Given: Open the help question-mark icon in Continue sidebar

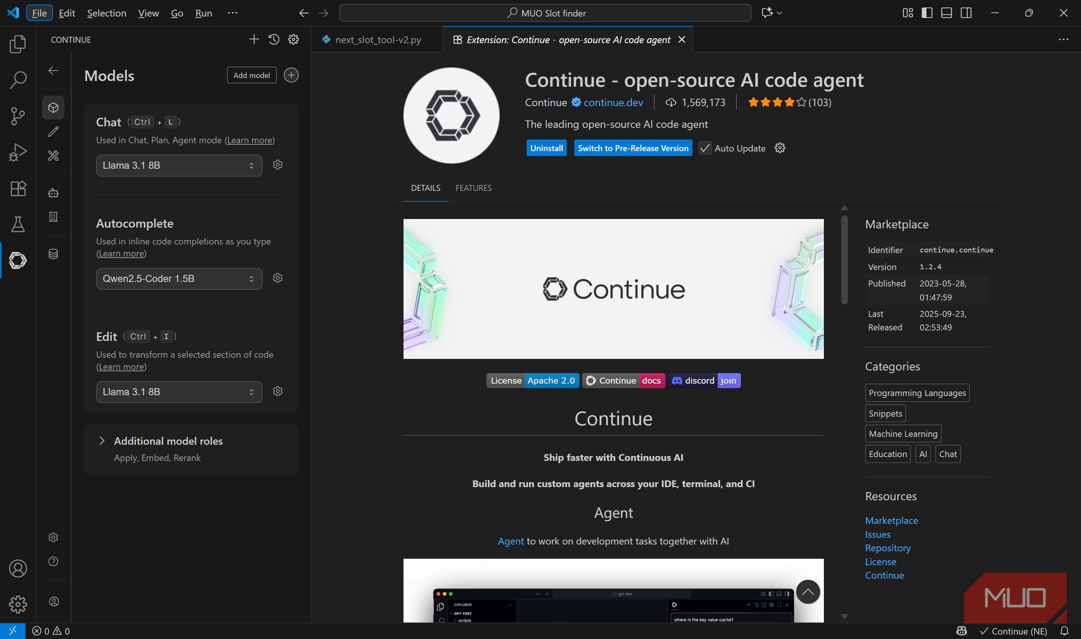Looking at the screenshot, I should pyautogui.click(x=53, y=561).
